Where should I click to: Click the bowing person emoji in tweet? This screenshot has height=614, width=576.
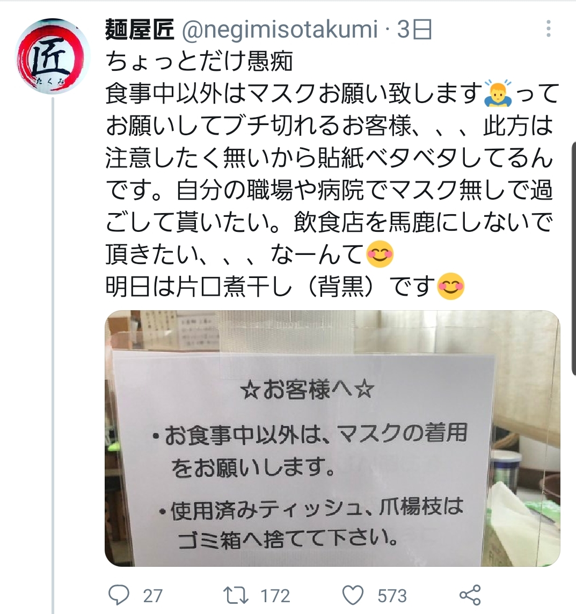coord(498,93)
